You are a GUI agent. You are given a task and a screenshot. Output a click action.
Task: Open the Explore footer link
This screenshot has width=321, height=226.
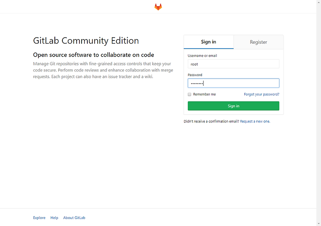[39, 218]
